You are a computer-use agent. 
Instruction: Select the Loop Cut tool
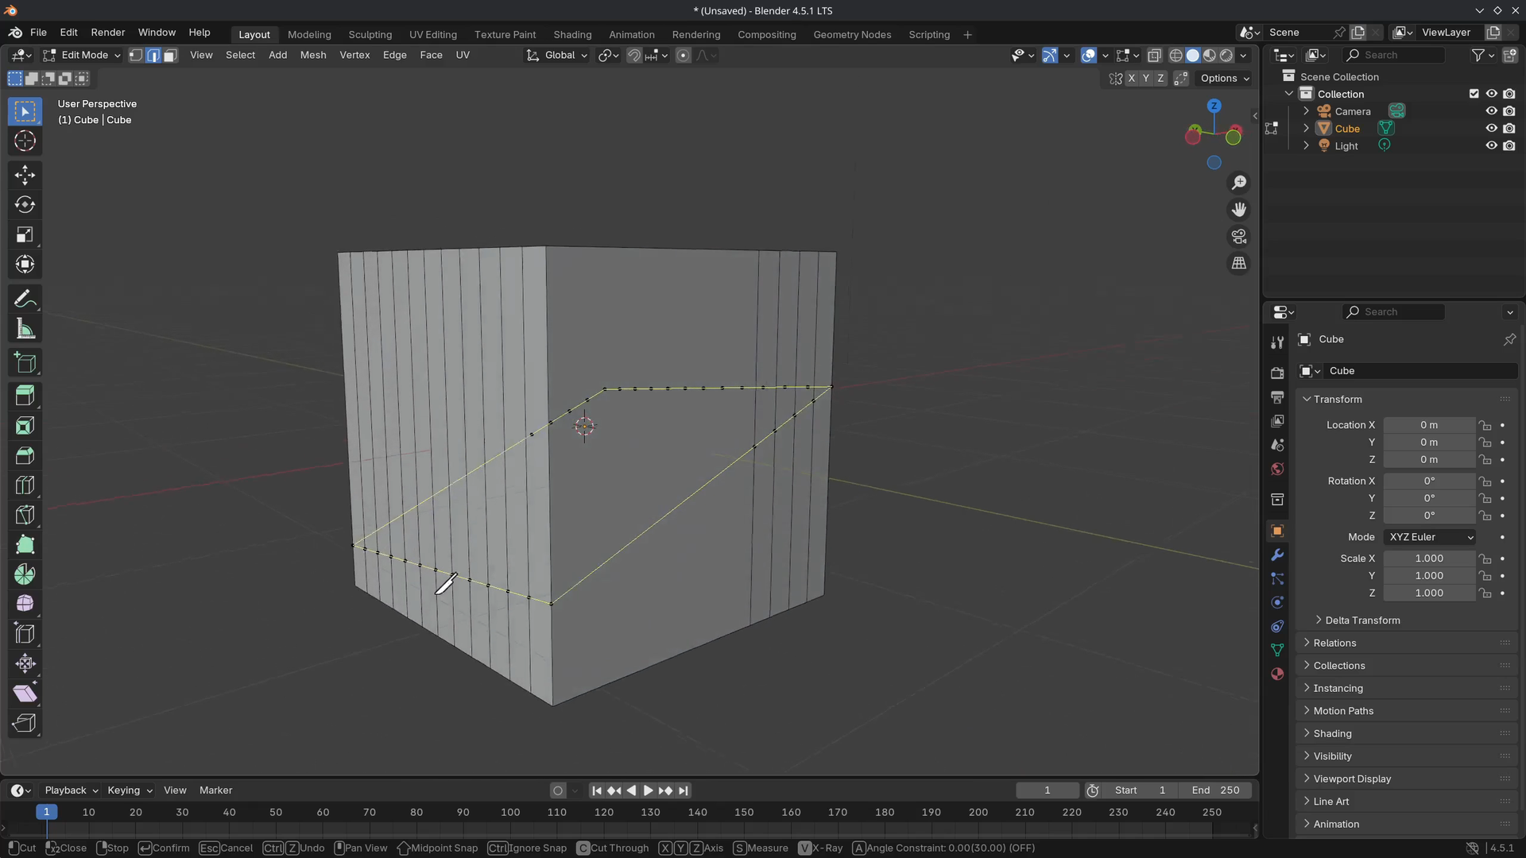pos(25,485)
